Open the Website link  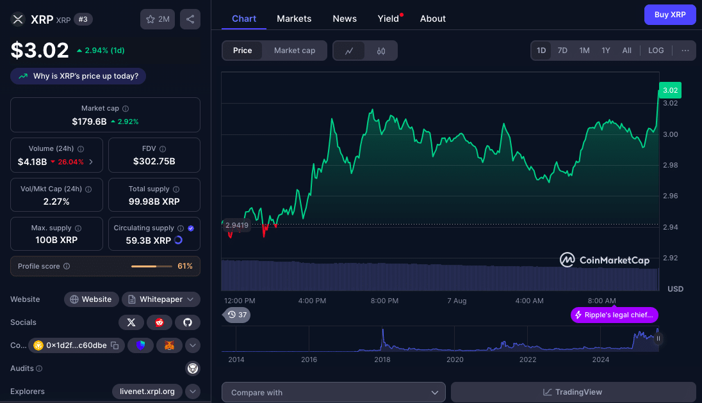[92, 299]
